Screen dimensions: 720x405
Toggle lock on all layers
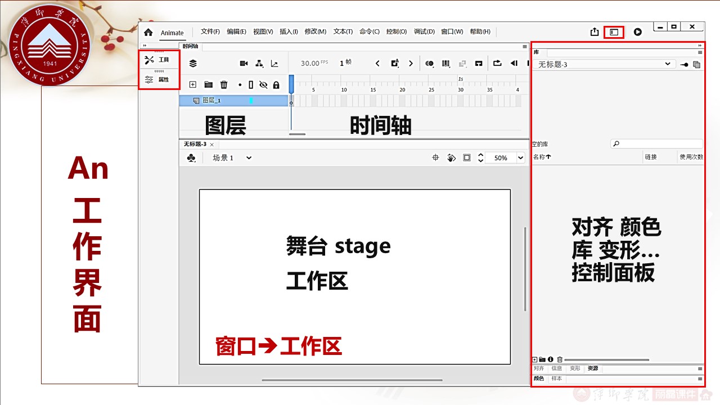click(276, 85)
